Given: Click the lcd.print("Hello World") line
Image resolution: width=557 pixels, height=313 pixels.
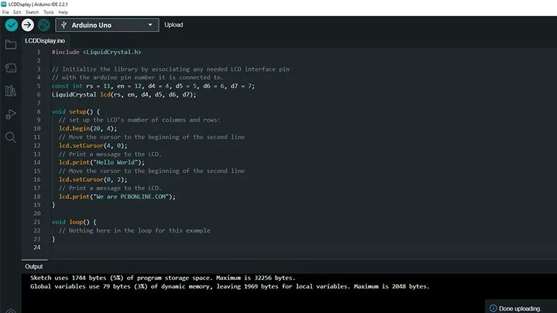Looking at the screenshot, I should (102, 162).
